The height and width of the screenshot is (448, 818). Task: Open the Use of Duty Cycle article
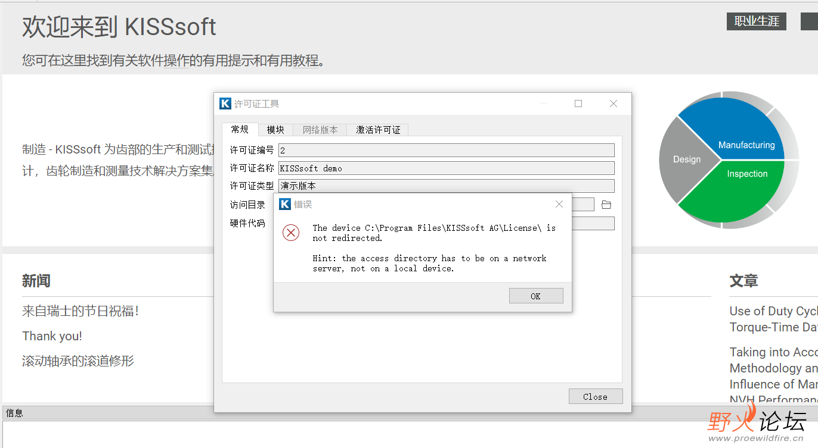pos(773,319)
